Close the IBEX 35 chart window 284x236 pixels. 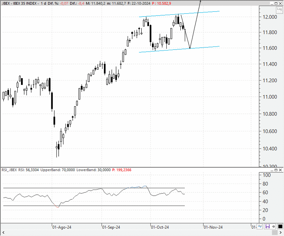[x=280, y=3]
